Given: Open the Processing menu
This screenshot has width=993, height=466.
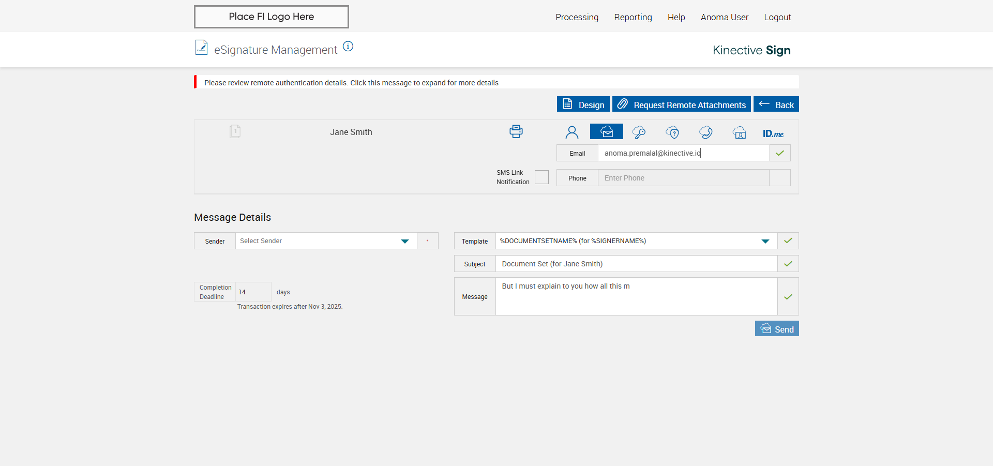Looking at the screenshot, I should coord(577,17).
